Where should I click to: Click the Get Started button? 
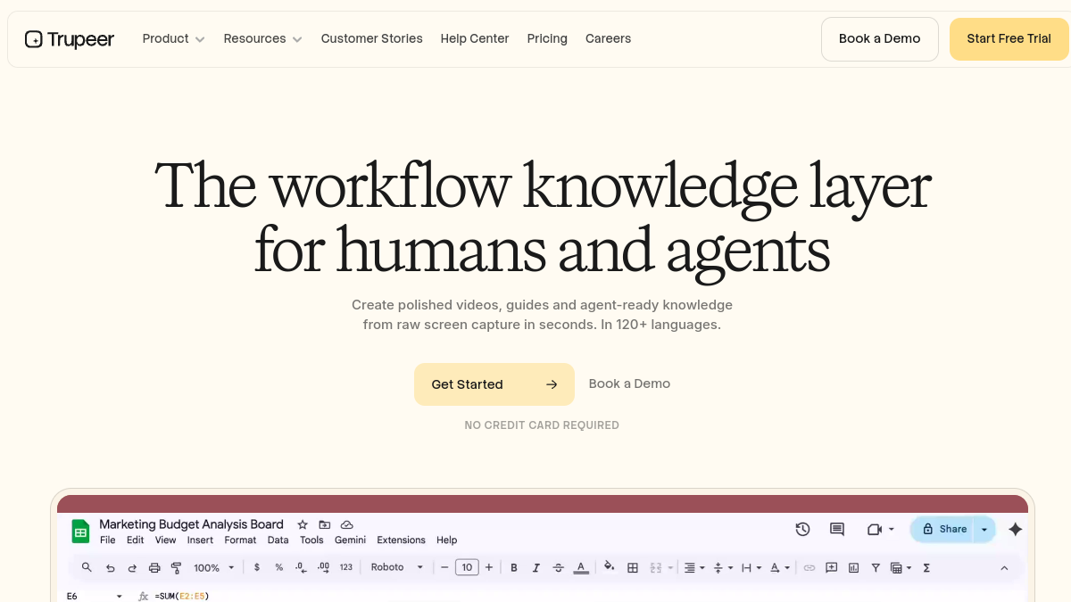click(x=494, y=384)
